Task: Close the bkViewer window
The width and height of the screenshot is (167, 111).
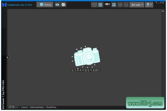Action: pos(163,3)
